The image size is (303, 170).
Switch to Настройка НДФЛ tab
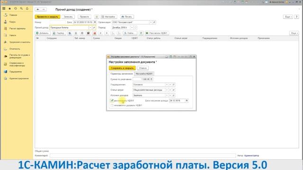tap(144, 74)
